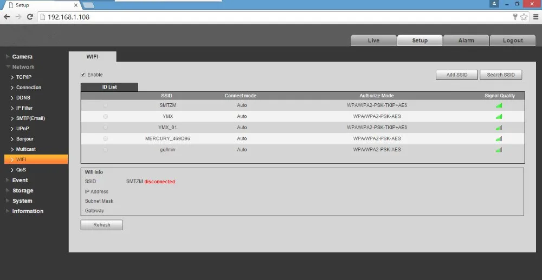Click the saved password key icon

(515, 17)
